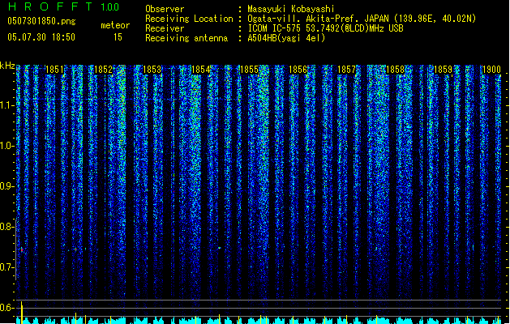The height and width of the screenshot is (324, 510).
Task: Click the tall yellow meteor echo spike near 0.6 kHz
Action: 22,312
